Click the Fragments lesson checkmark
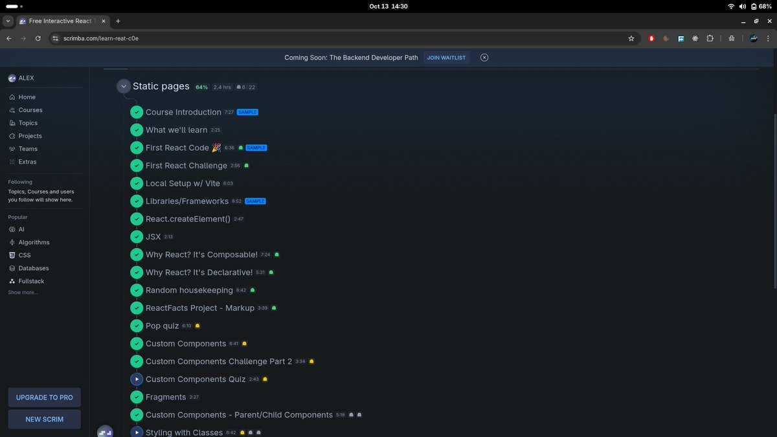777x437 pixels. (136, 397)
